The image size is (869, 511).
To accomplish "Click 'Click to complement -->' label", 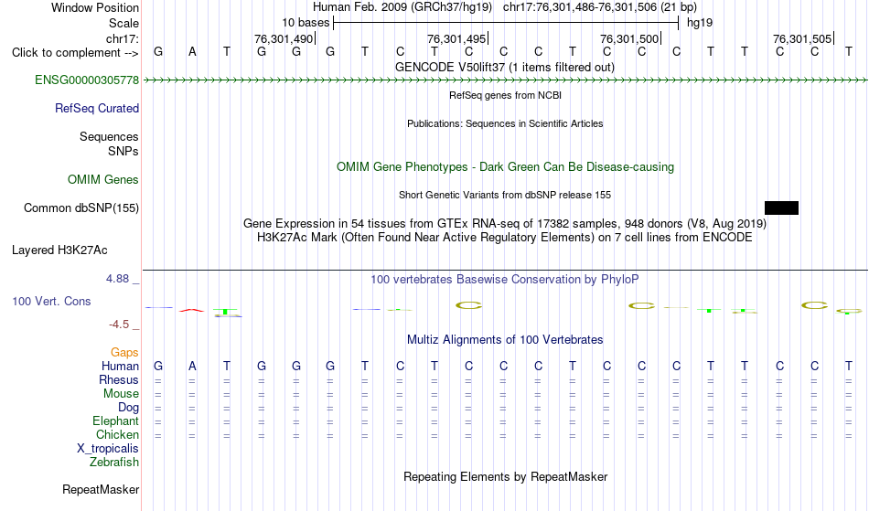I will (75, 53).
